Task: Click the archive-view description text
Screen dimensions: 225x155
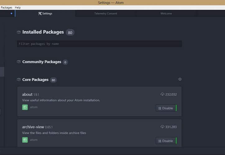Action: (54, 133)
